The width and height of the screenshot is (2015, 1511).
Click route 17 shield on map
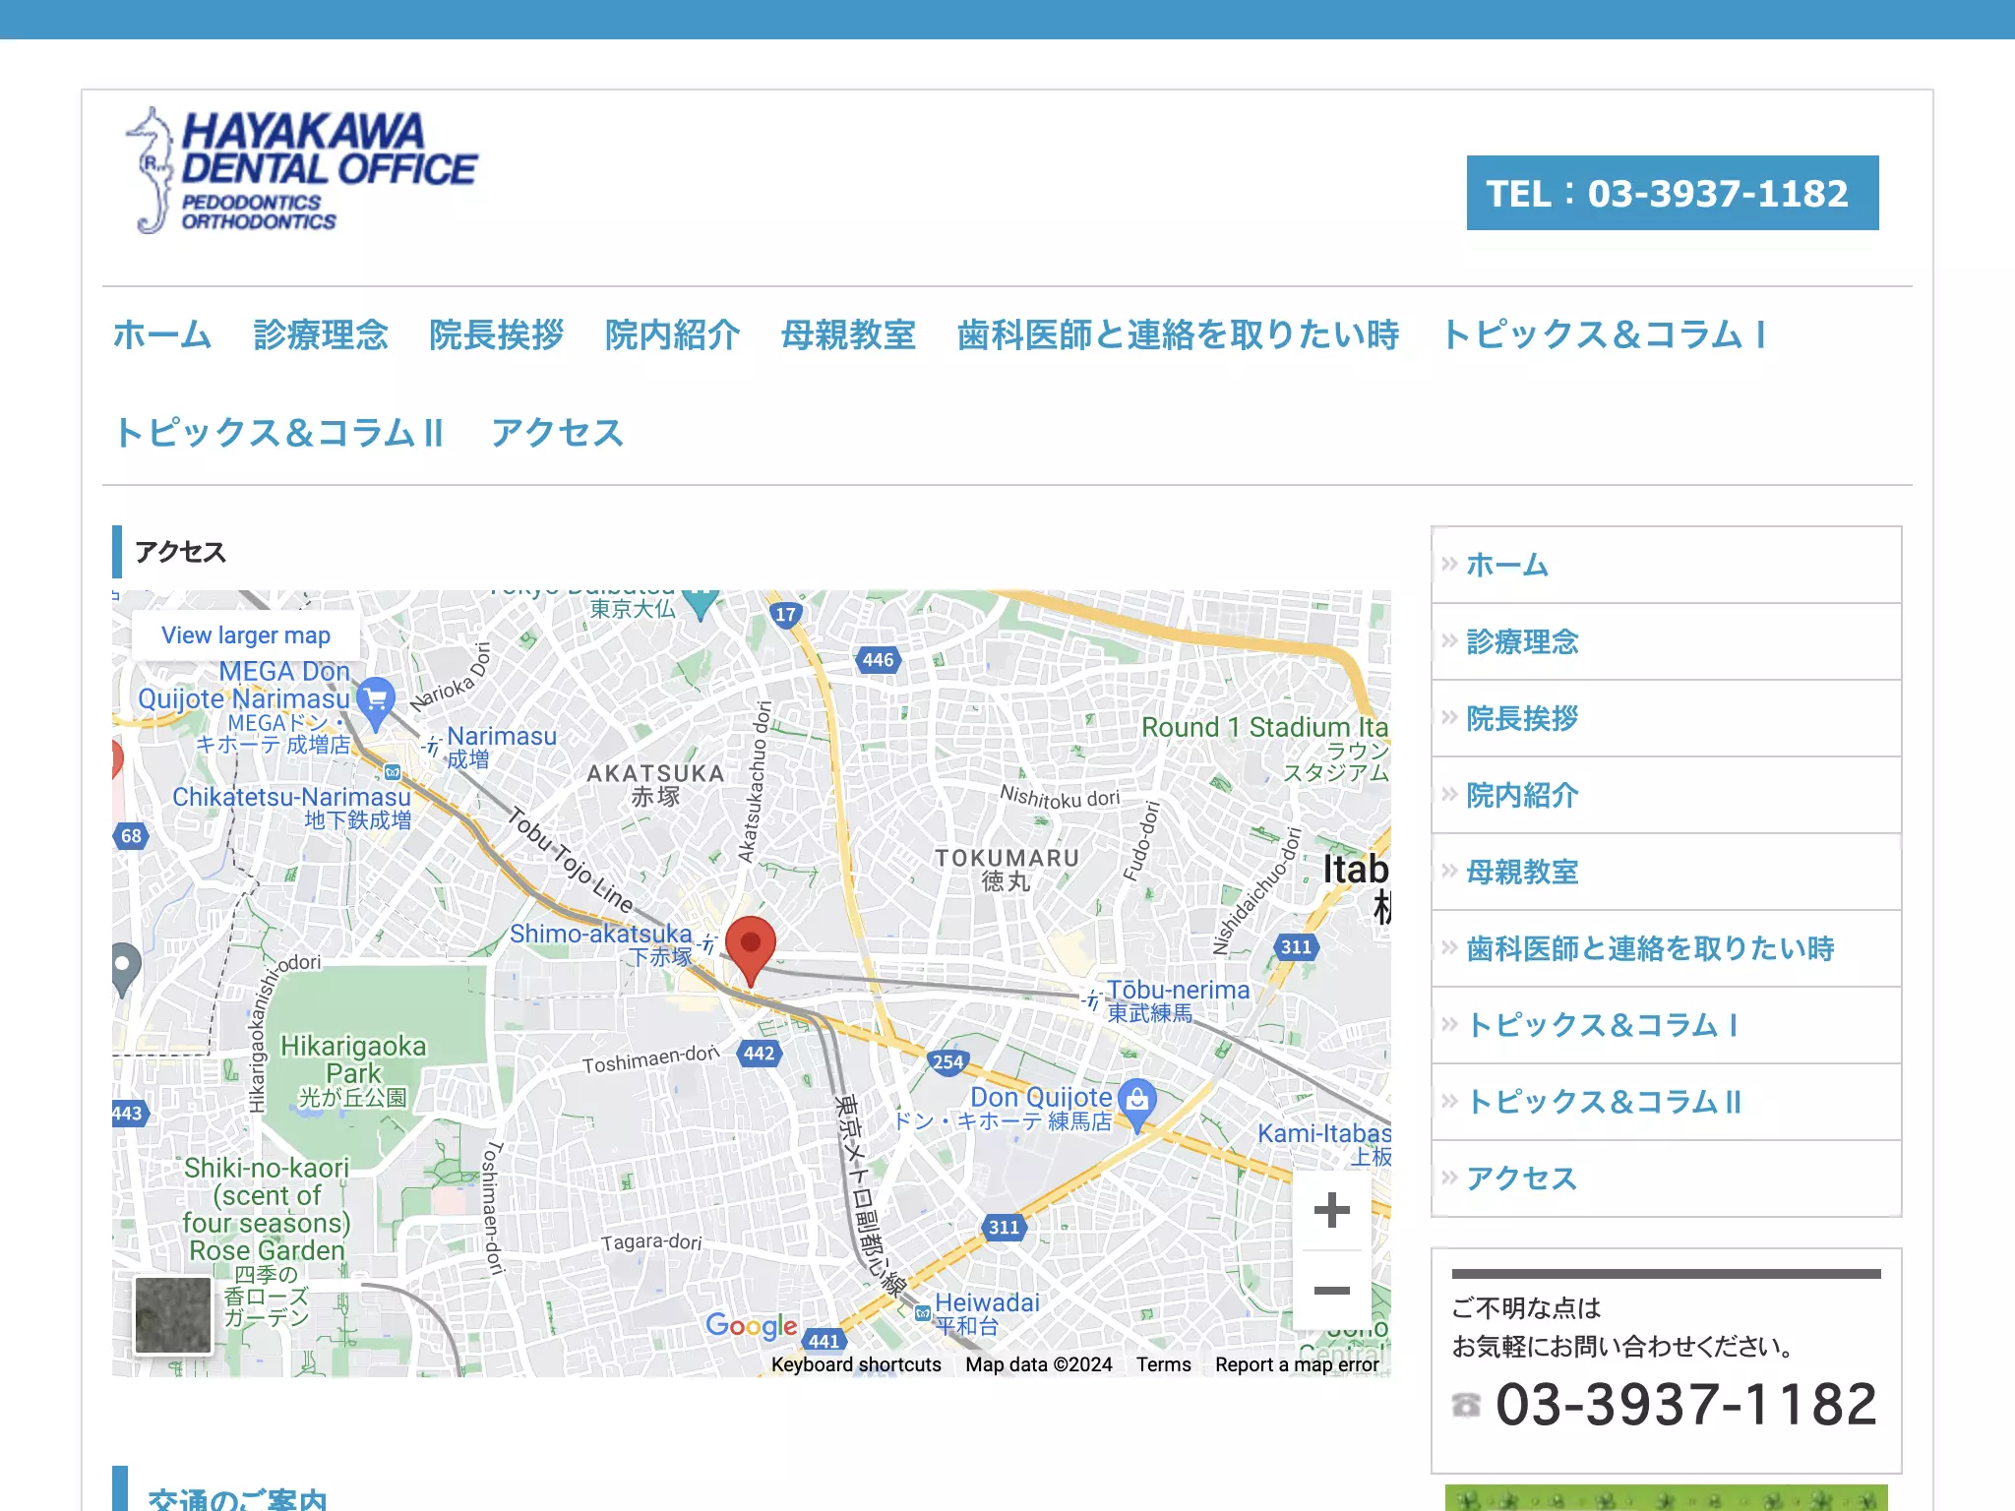785,615
